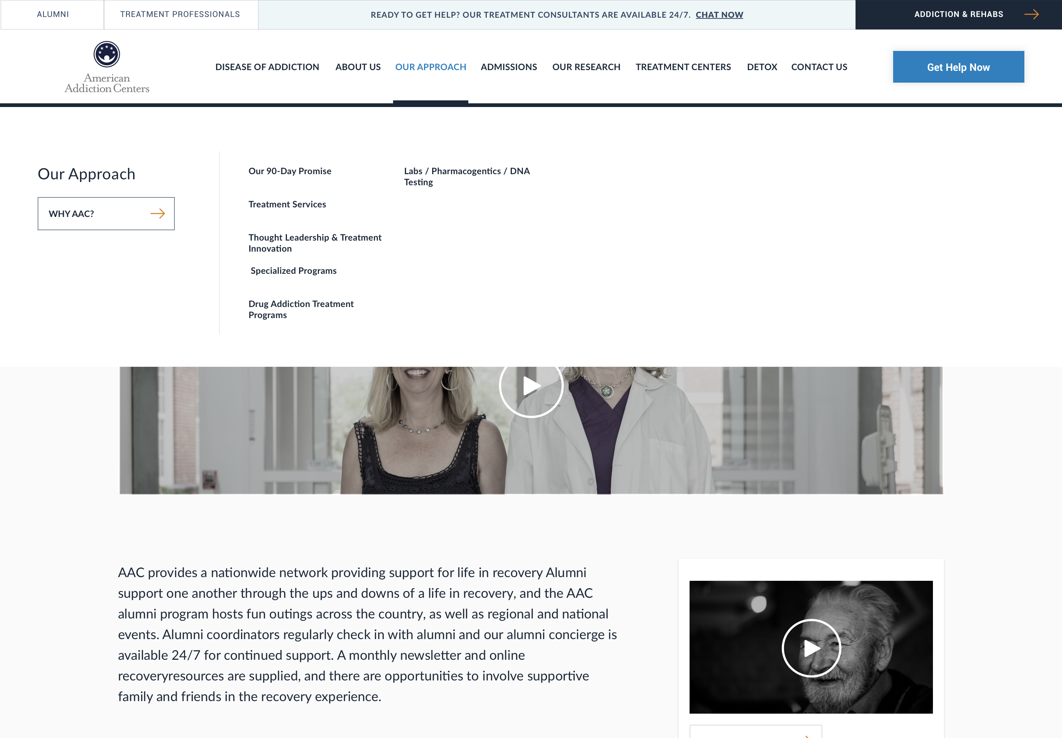Open the Treatment Centers menu
This screenshot has height=738, width=1062.
683,67
